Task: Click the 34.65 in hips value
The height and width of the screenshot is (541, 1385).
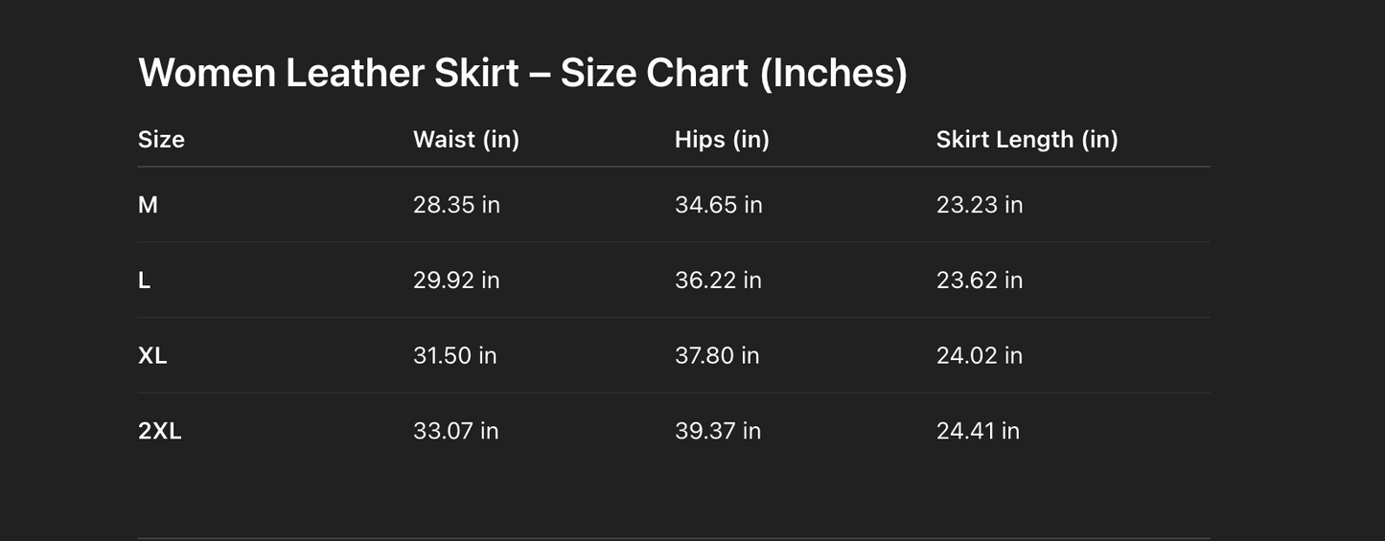Action: click(x=718, y=205)
